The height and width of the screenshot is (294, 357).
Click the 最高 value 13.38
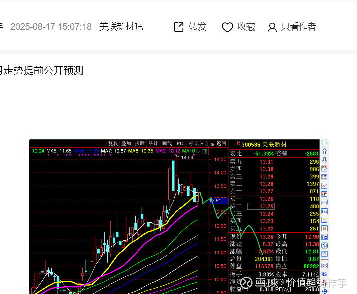pos(312,244)
